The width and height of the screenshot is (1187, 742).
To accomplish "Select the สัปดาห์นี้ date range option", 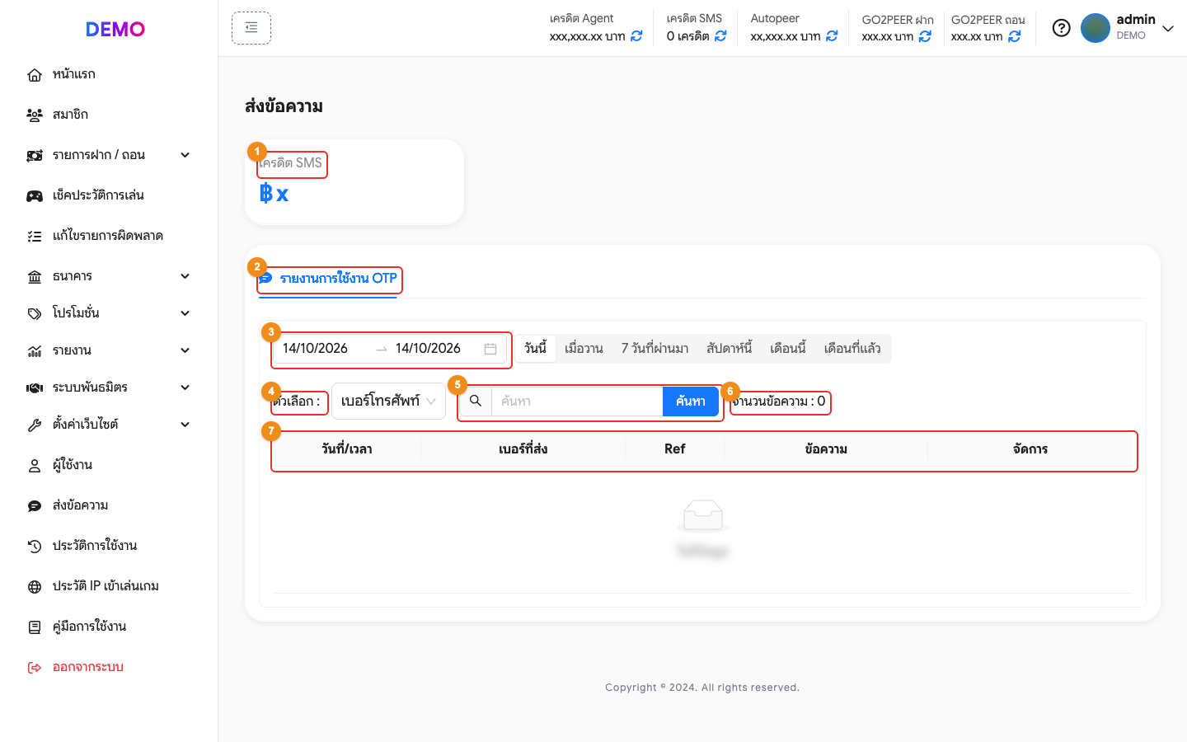I will (x=730, y=349).
